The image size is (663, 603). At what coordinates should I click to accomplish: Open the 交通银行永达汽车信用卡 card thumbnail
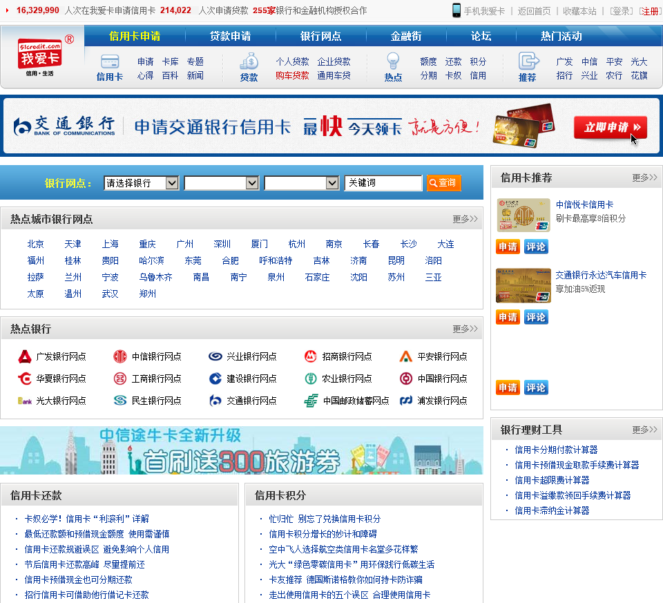tap(523, 285)
